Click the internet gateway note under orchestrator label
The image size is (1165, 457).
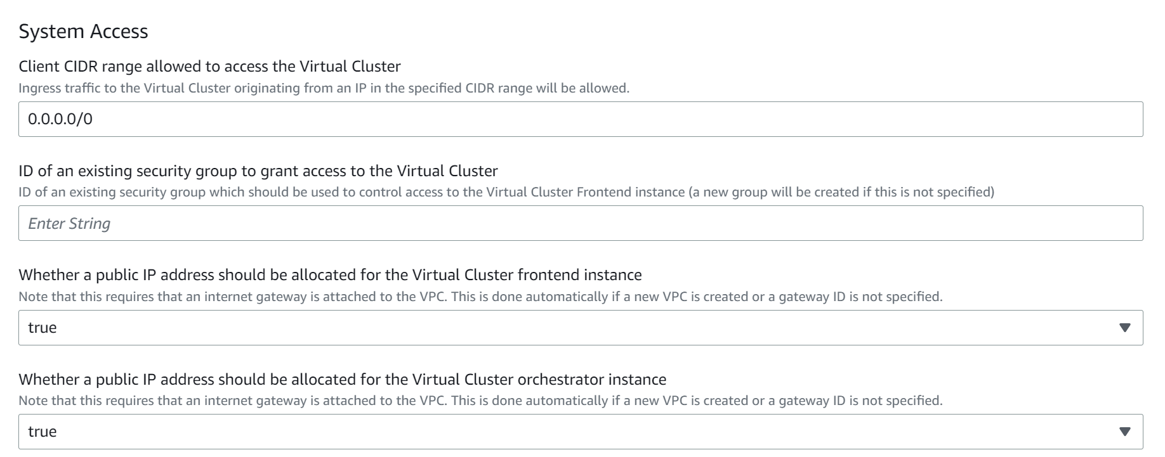tap(480, 401)
